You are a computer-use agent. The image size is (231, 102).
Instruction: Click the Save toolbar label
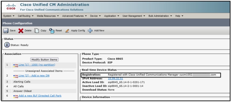(x=13, y=31)
